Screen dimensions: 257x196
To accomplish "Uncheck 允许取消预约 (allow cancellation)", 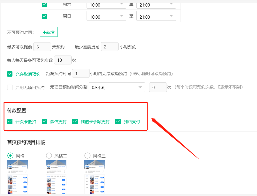I will coord(9,74).
